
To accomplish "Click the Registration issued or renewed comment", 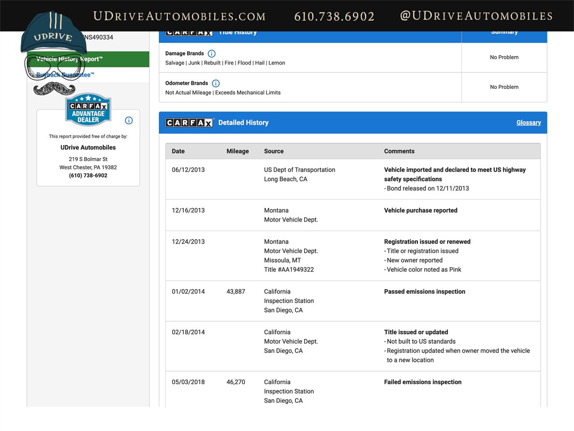I will click(427, 242).
